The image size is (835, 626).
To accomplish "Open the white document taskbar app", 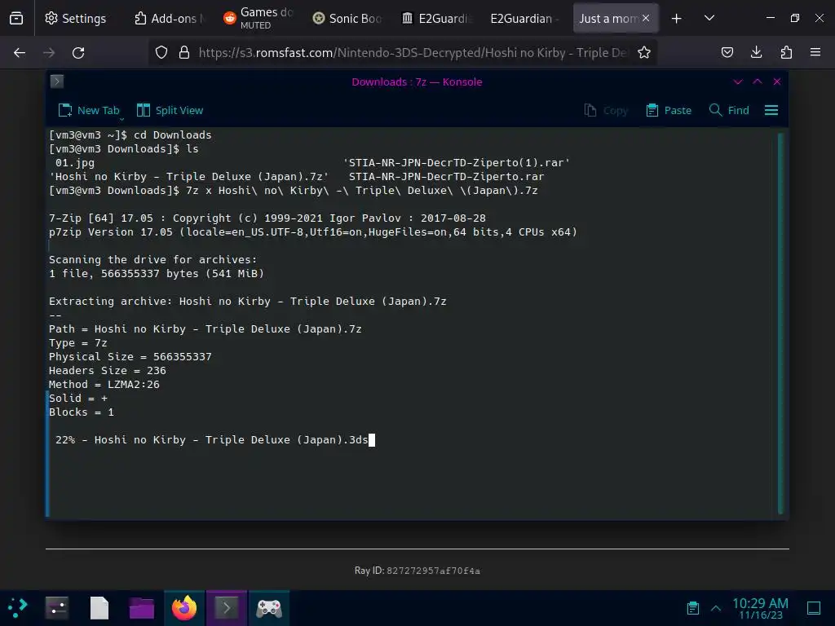I will (x=99, y=608).
